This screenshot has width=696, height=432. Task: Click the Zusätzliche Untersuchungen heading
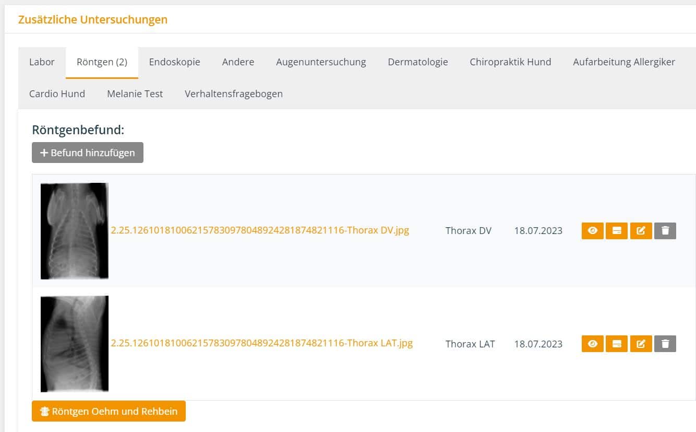[x=93, y=20]
